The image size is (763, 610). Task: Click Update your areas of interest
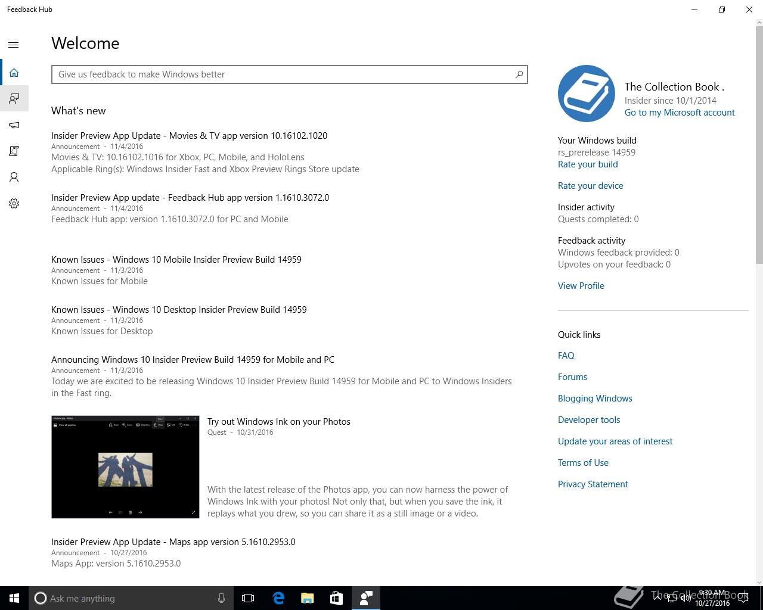point(615,441)
